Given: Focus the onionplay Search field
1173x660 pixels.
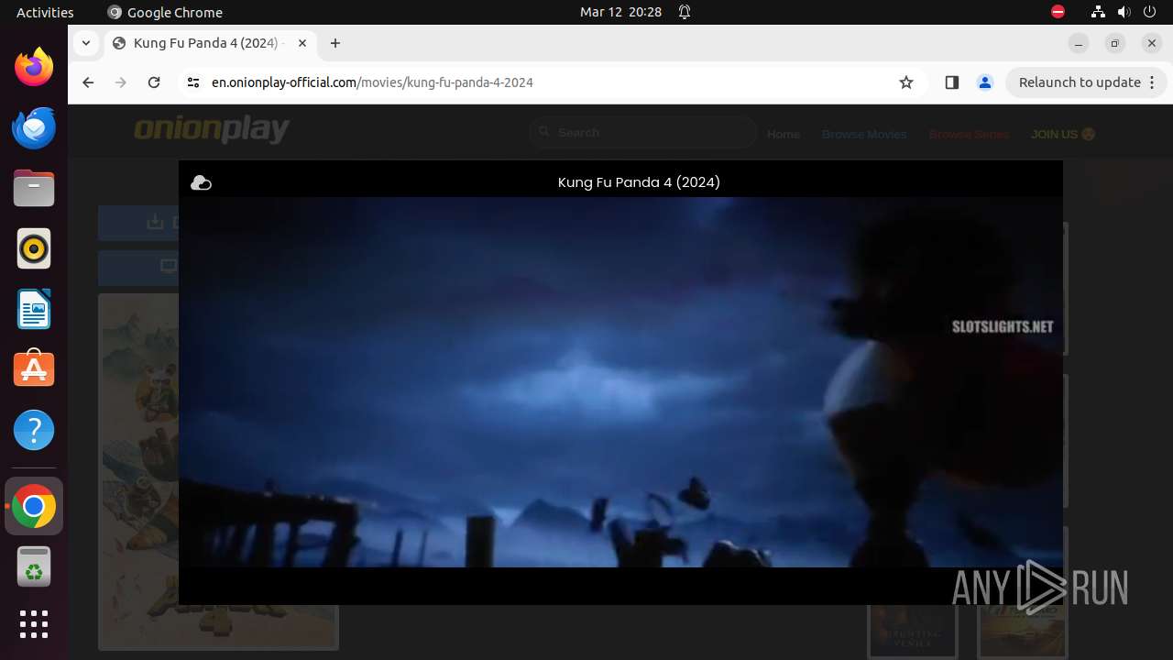Looking at the screenshot, I should 643,133.
